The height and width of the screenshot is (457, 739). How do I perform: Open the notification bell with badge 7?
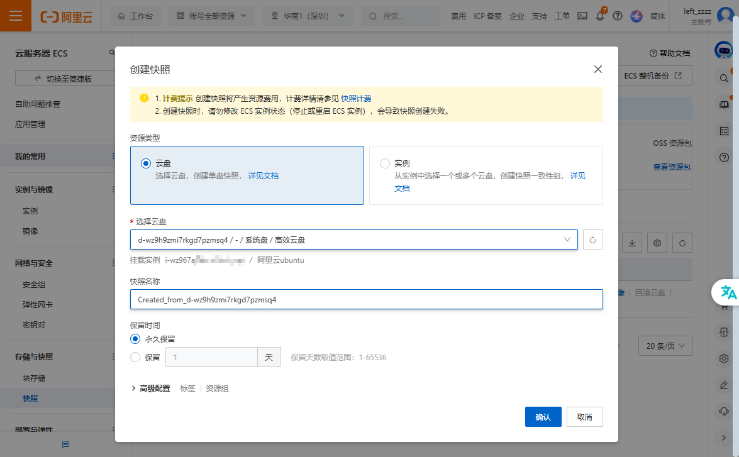pos(600,16)
